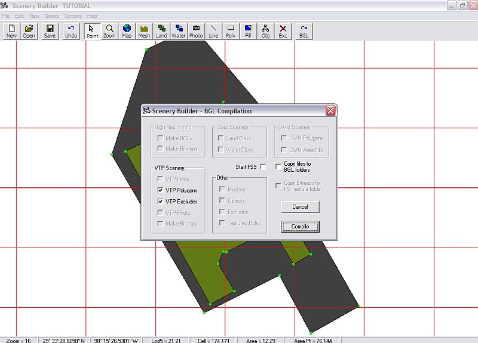This screenshot has height=343, width=478.
Task: Click the Cell = 174 171 status field
Action: click(x=213, y=341)
